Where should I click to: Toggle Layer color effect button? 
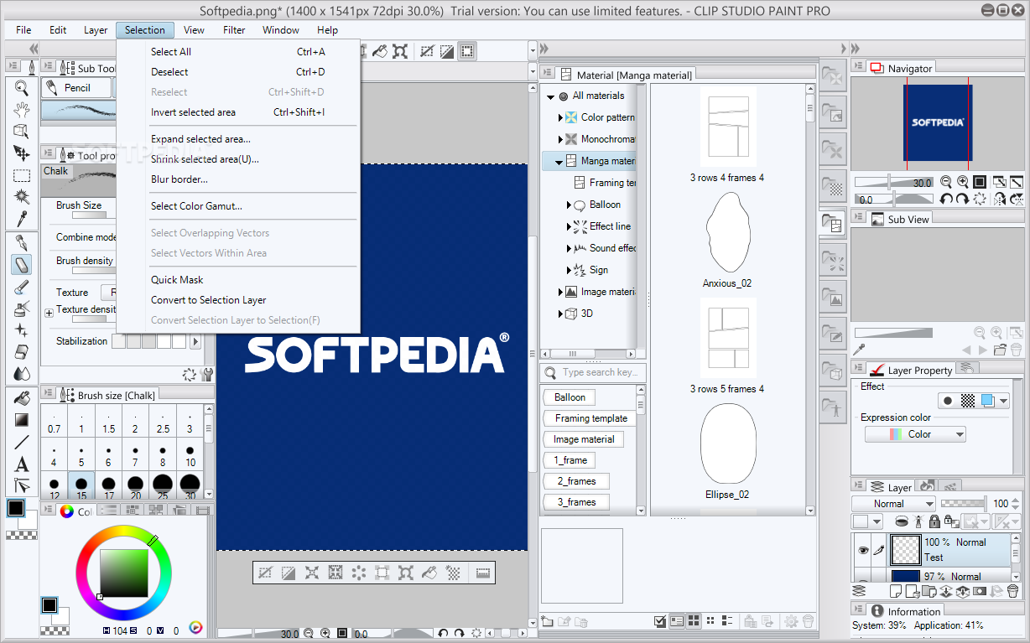(988, 401)
